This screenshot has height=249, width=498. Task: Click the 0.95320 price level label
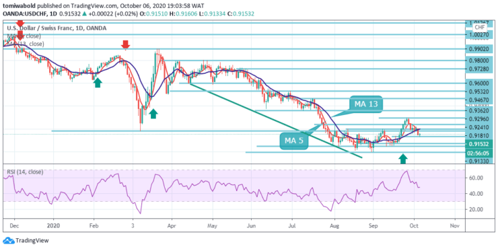[x=478, y=92]
